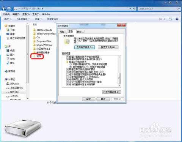Click the 重置文件夹(R) button
Screen dimensions: 182x142
click(108, 47)
